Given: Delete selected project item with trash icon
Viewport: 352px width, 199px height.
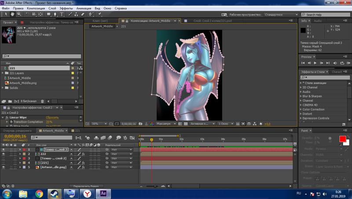Looking at the screenshot, I should 42,101.
